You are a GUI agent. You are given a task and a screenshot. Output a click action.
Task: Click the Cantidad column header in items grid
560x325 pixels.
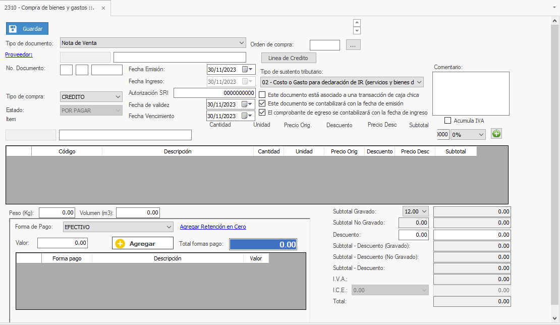(269, 151)
